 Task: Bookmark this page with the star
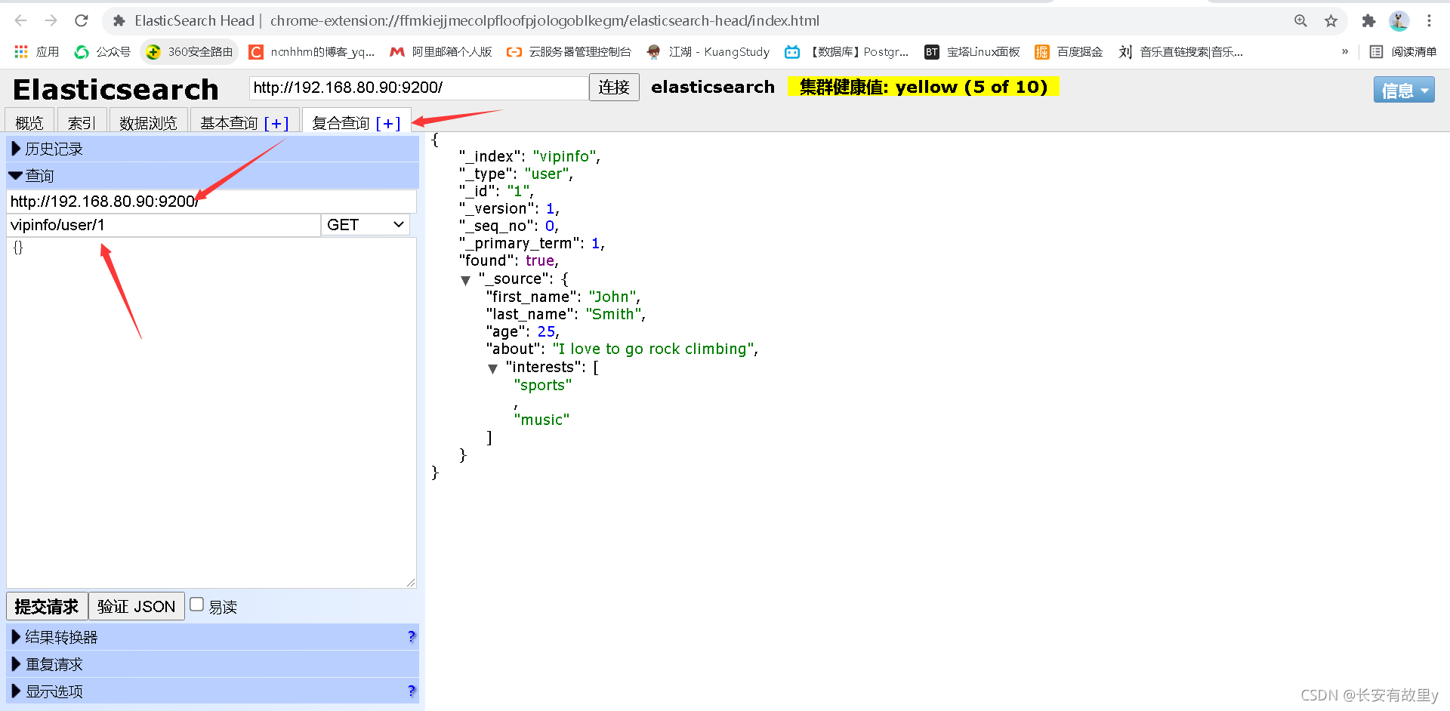[1331, 21]
